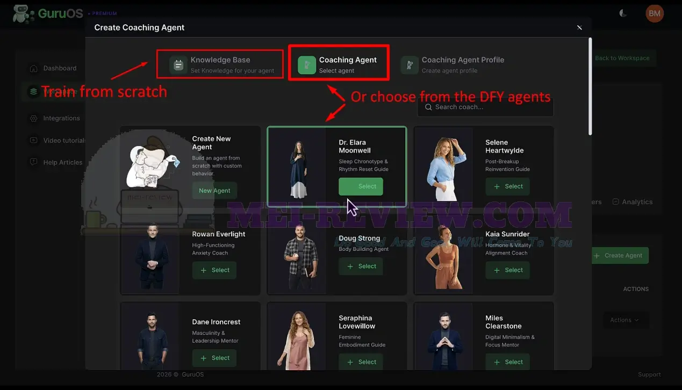The width and height of the screenshot is (682, 390).
Task: Click Dane Ironcrest's portrait image
Action: coord(150,337)
